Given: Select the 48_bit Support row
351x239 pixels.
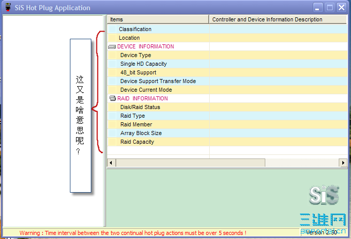Looking at the screenshot, I should pos(228,73).
